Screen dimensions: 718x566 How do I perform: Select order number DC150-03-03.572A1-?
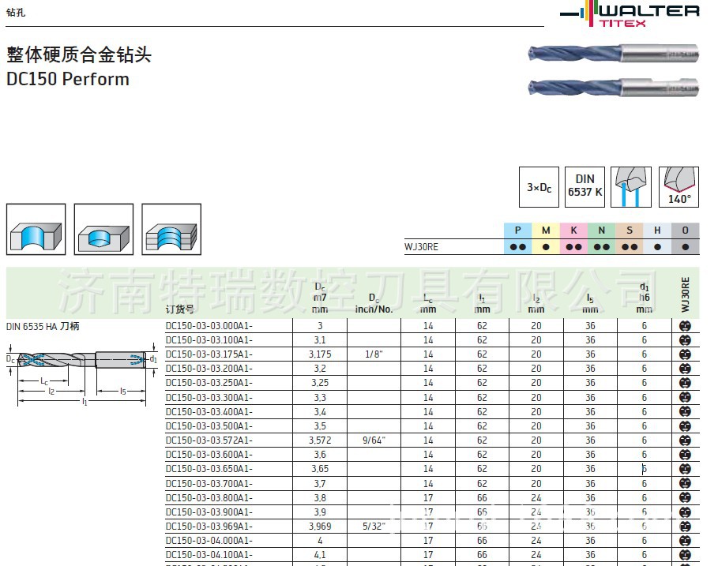tap(209, 440)
